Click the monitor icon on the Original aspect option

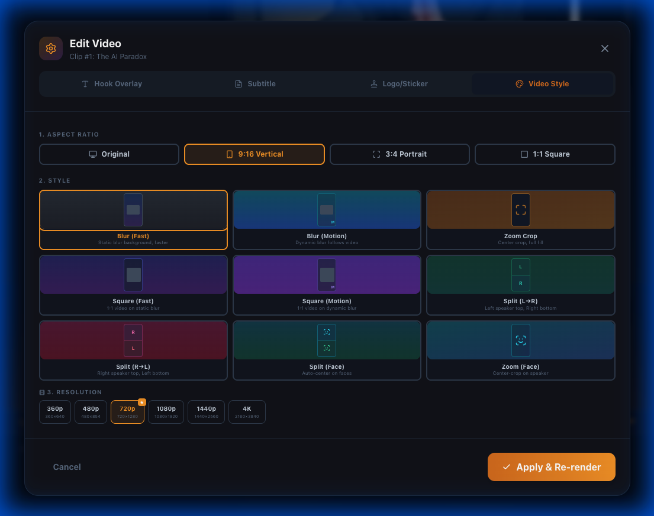coord(93,154)
